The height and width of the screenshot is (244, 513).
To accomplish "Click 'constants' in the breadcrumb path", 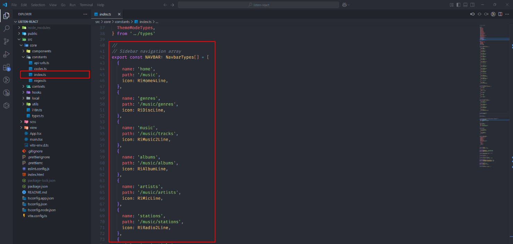I will [x=122, y=21].
